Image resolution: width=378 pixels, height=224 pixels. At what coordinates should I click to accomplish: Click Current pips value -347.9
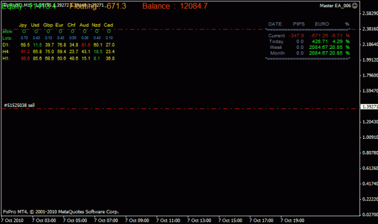(297, 36)
